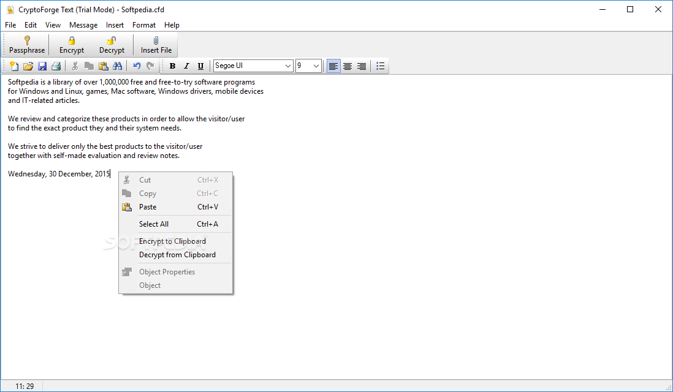Align text to the left
Screen dimensions: 673x392
click(x=333, y=66)
